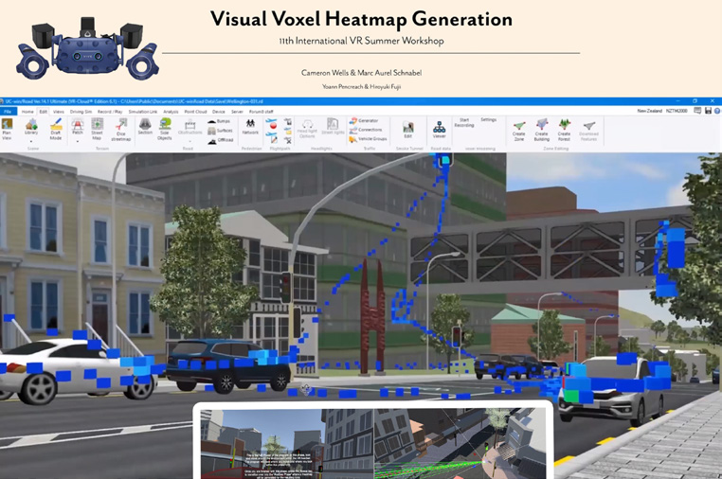The image size is (722, 479).
Task: Click the New Zealand region label
Action: coord(650,111)
